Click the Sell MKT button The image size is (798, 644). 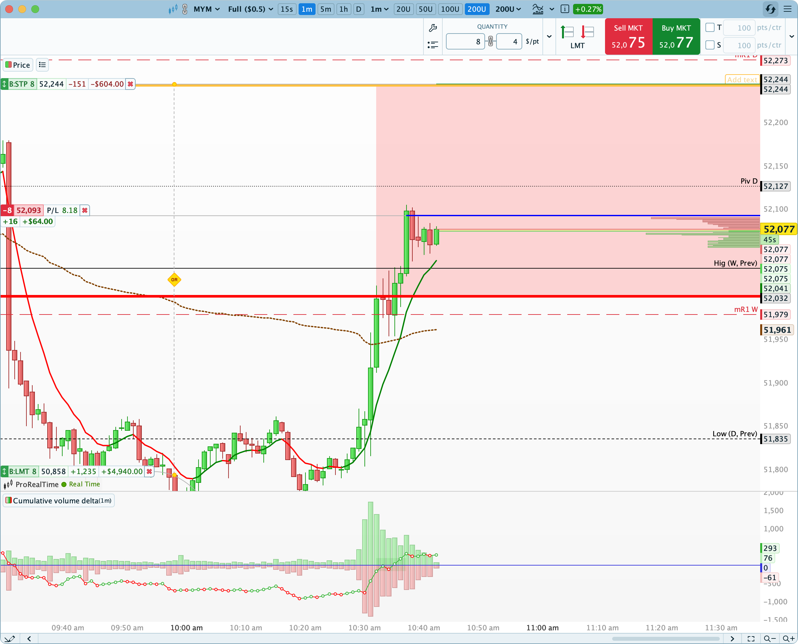[628, 36]
